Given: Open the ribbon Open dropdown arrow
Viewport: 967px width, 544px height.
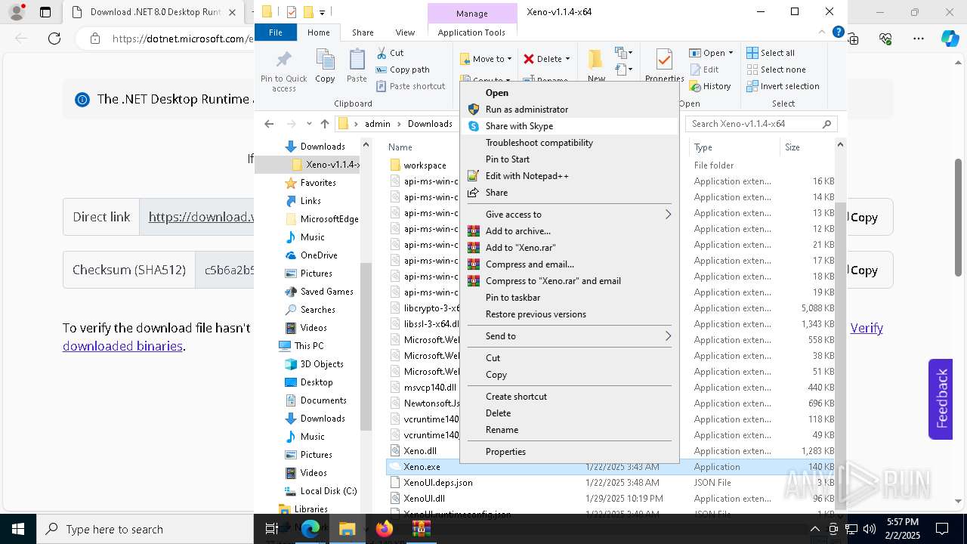Looking at the screenshot, I should click(x=731, y=53).
